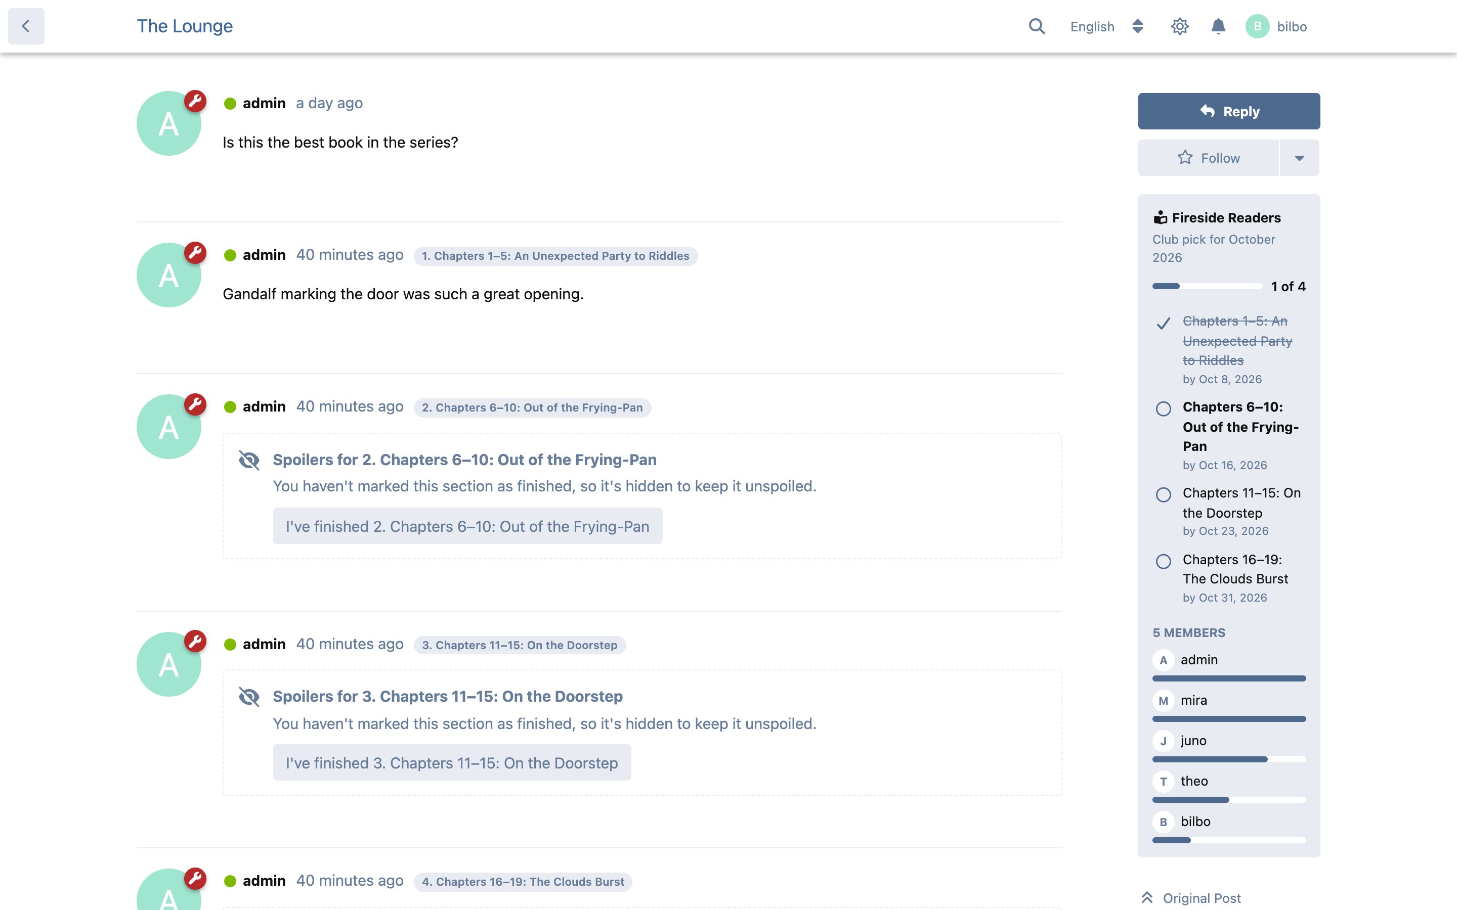Click the Fireside Readers heading
This screenshot has width=1457, height=910.
[x=1226, y=217]
